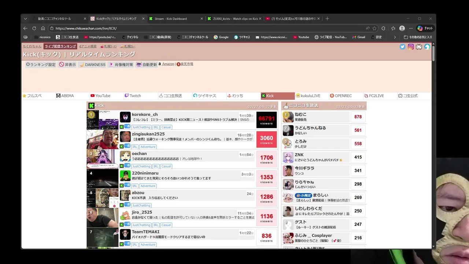The height and width of the screenshot is (264, 469).
Task: Click the IRL tag under 220ninimaru
Action: (x=135, y=186)
